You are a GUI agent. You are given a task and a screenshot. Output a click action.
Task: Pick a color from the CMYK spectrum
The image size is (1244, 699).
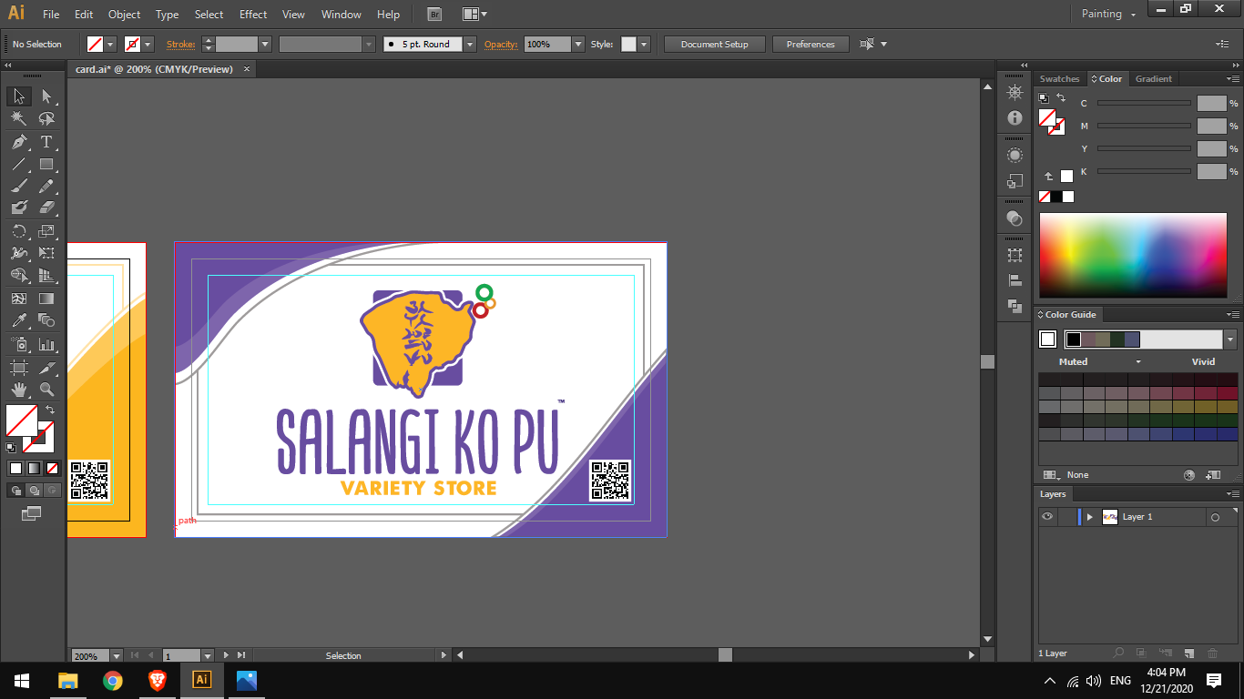(1133, 255)
